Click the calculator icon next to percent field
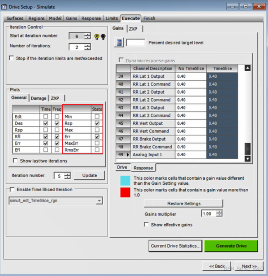Screen dimensions: 268x276 click(119, 42)
